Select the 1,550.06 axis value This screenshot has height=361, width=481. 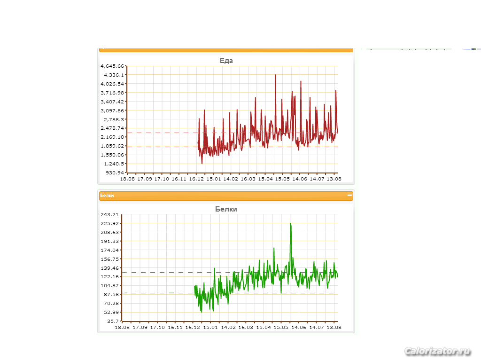coord(112,155)
